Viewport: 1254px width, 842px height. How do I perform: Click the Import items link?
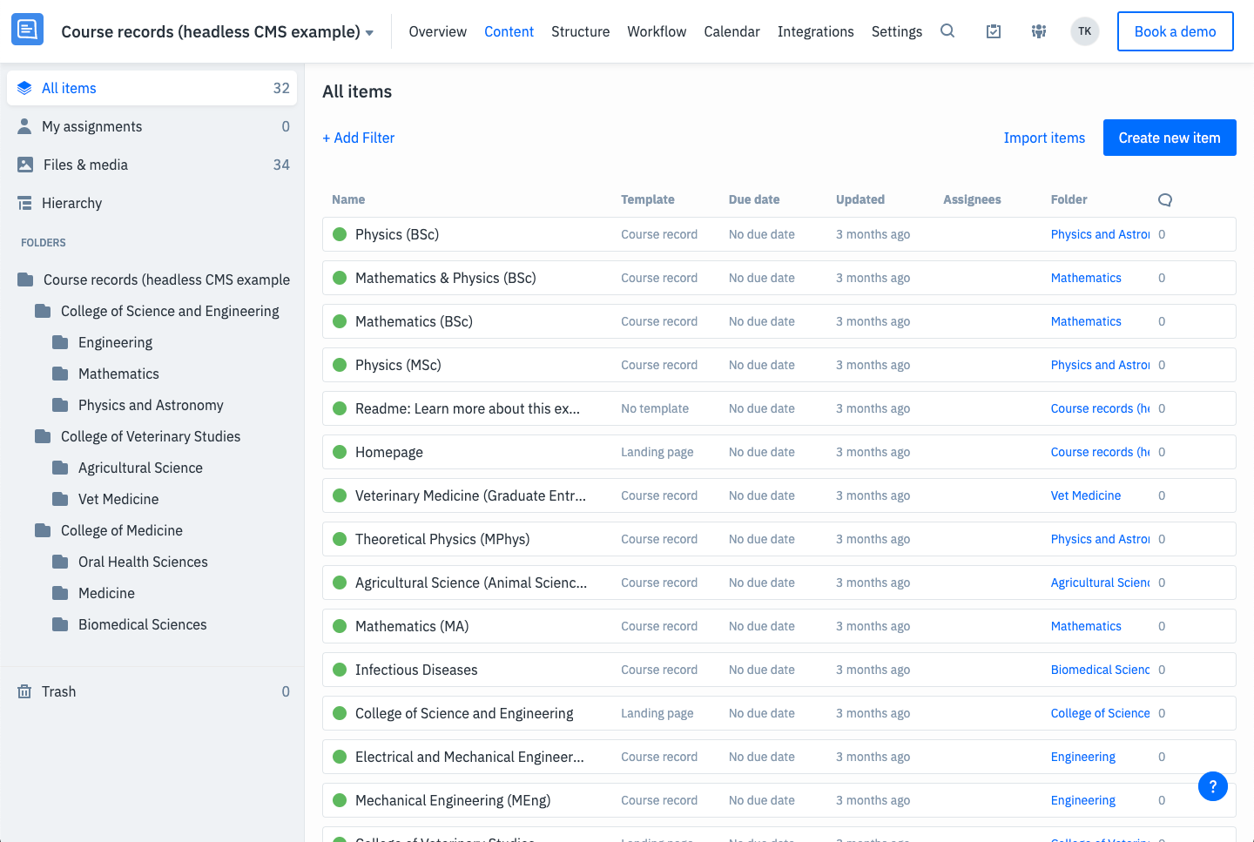(1044, 138)
